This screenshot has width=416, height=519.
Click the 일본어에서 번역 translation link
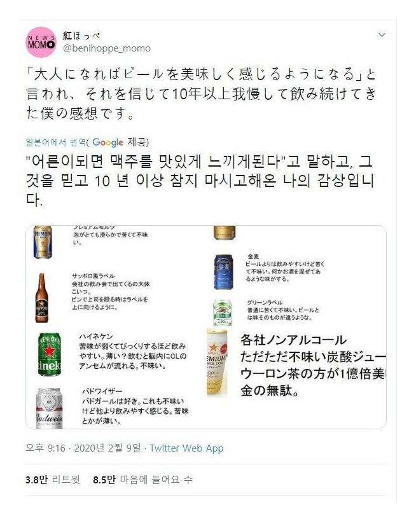(55, 142)
